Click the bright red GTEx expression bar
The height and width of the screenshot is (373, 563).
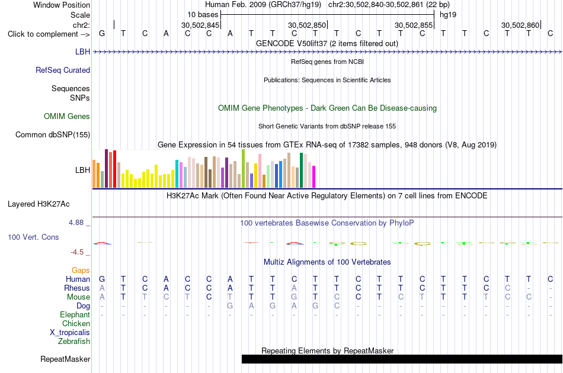[x=114, y=169]
